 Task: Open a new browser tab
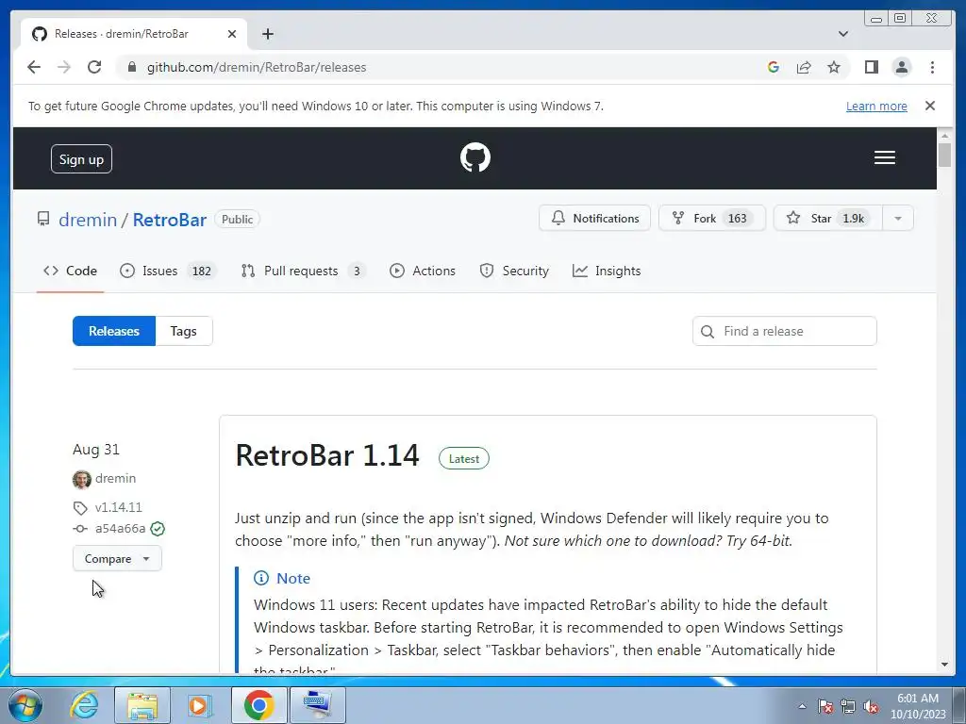coord(267,34)
